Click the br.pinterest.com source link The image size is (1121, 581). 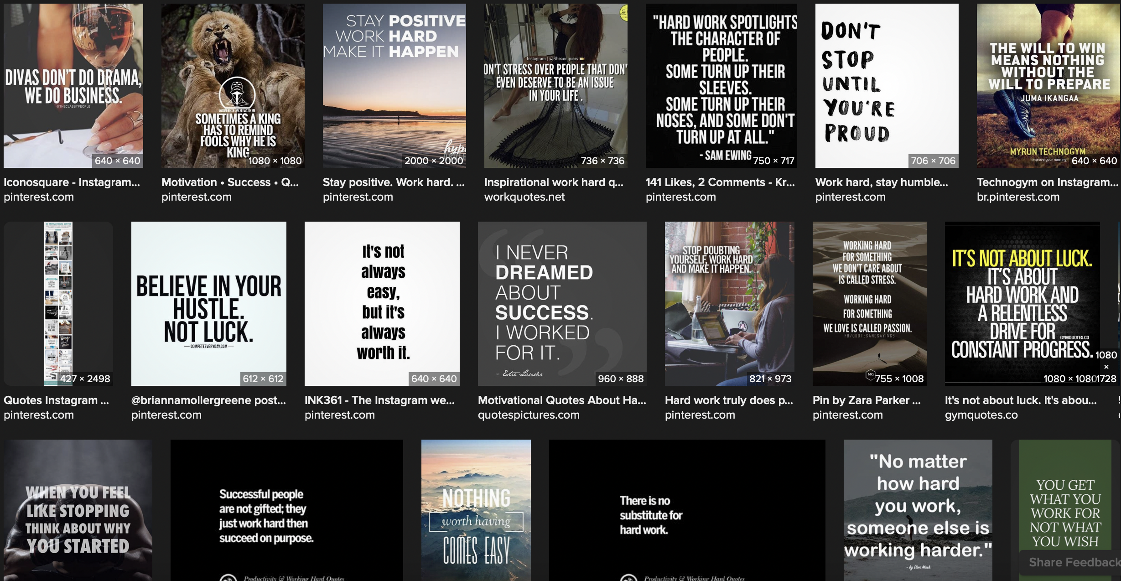[x=1017, y=197]
